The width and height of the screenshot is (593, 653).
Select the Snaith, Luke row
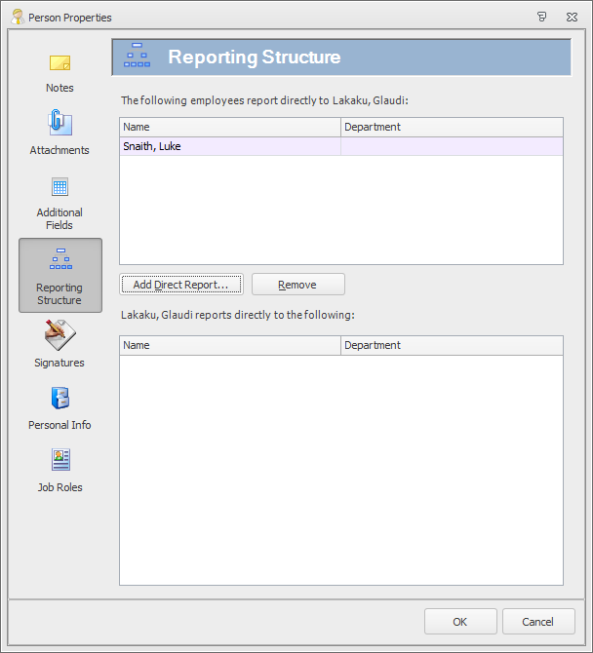pyautogui.click(x=341, y=146)
